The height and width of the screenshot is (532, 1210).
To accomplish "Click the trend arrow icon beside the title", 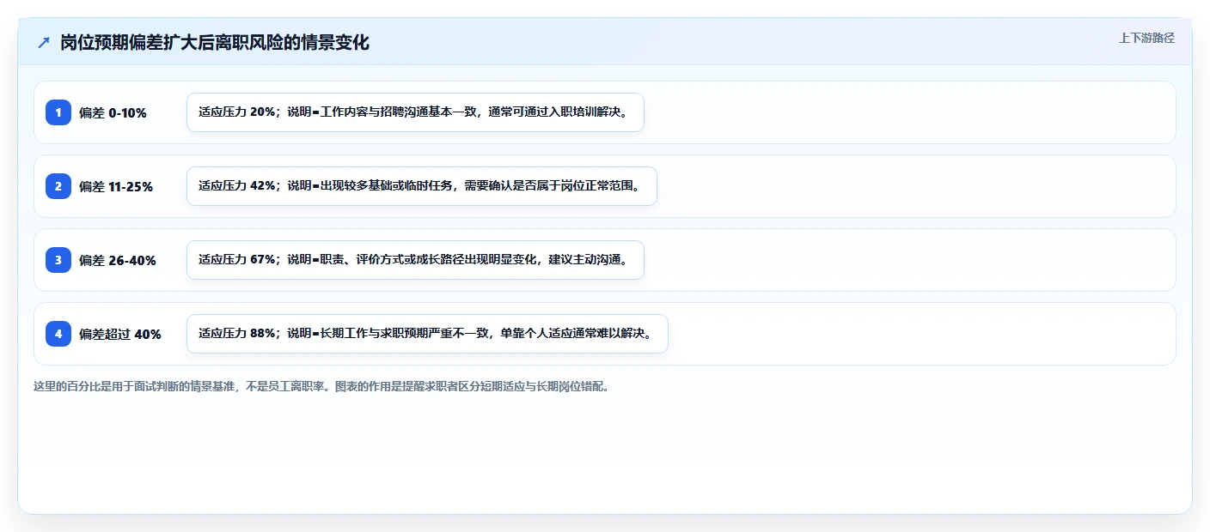I will coord(44,43).
